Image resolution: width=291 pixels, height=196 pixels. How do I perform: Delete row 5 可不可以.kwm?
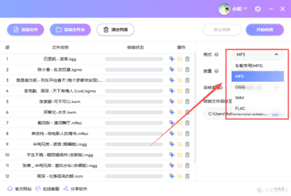pyautogui.click(x=187, y=102)
